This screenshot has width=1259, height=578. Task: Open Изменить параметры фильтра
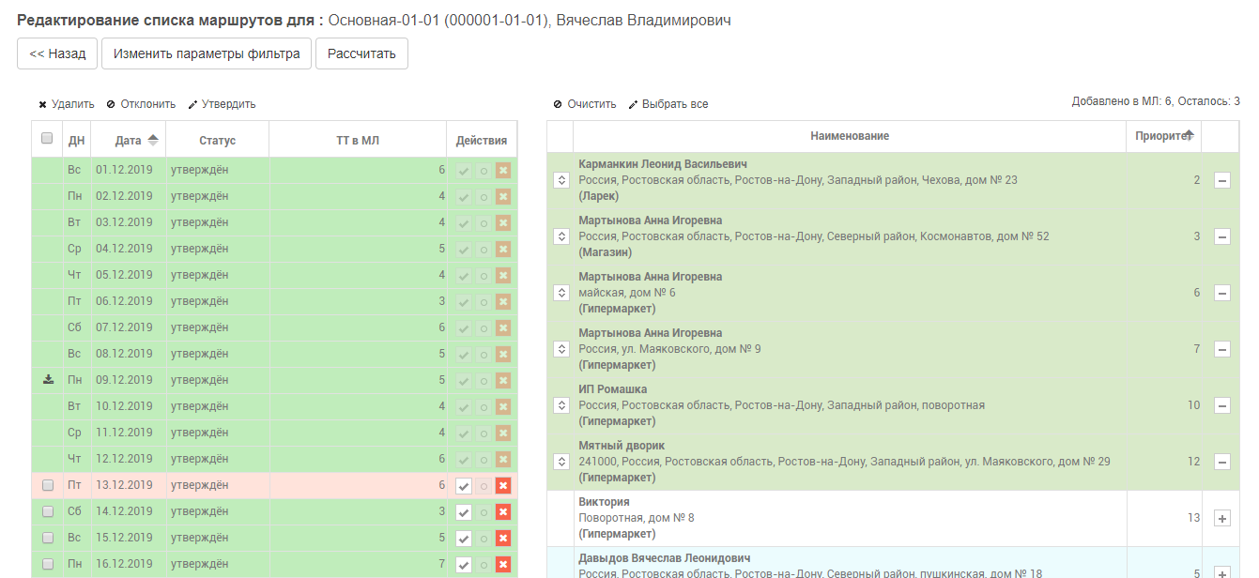[x=207, y=53]
